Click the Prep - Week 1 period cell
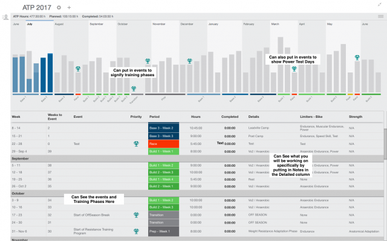The image size is (387, 241). 164,231
